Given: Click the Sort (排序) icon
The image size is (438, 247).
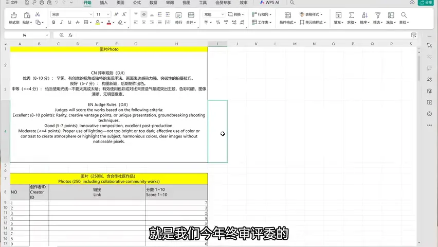Looking at the screenshot, I should tap(364, 15).
